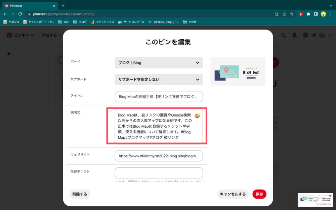Click the browser forward arrow

coord(13,14)
